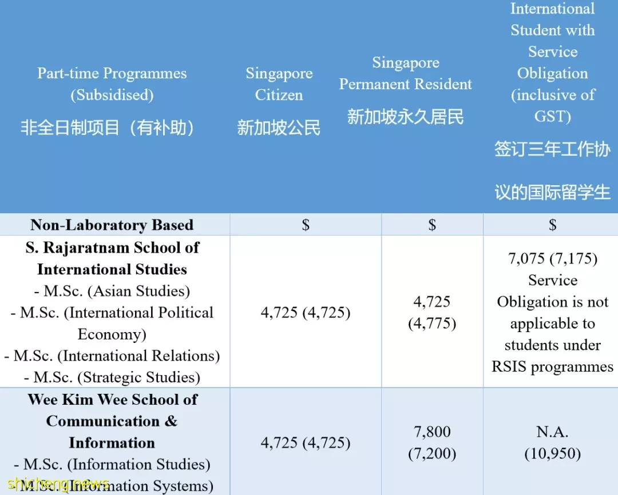Click the Chinese text "议的国际留学生"

(x=553, y=193)
